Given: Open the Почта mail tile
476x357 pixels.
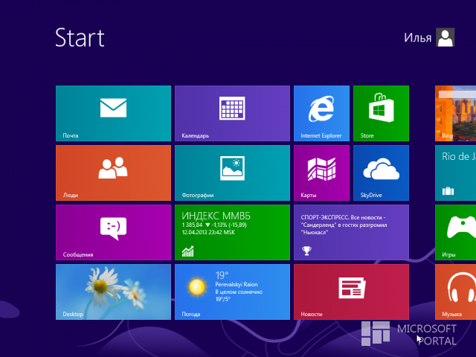Looking at the screenshot, I should (x=113, y=113).
